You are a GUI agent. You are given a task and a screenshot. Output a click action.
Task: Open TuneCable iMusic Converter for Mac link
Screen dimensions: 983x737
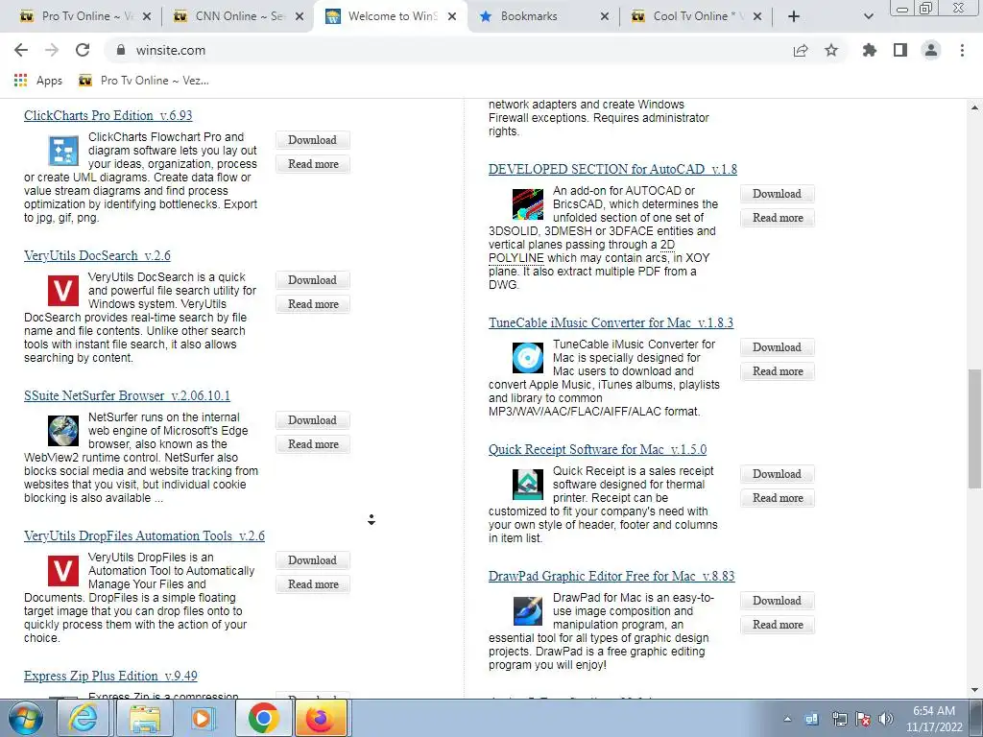pyautogui.click(x=611, y=322)
